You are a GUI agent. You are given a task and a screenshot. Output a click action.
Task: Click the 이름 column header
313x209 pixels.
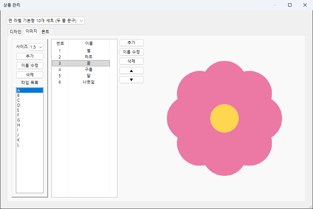(89, 43)
